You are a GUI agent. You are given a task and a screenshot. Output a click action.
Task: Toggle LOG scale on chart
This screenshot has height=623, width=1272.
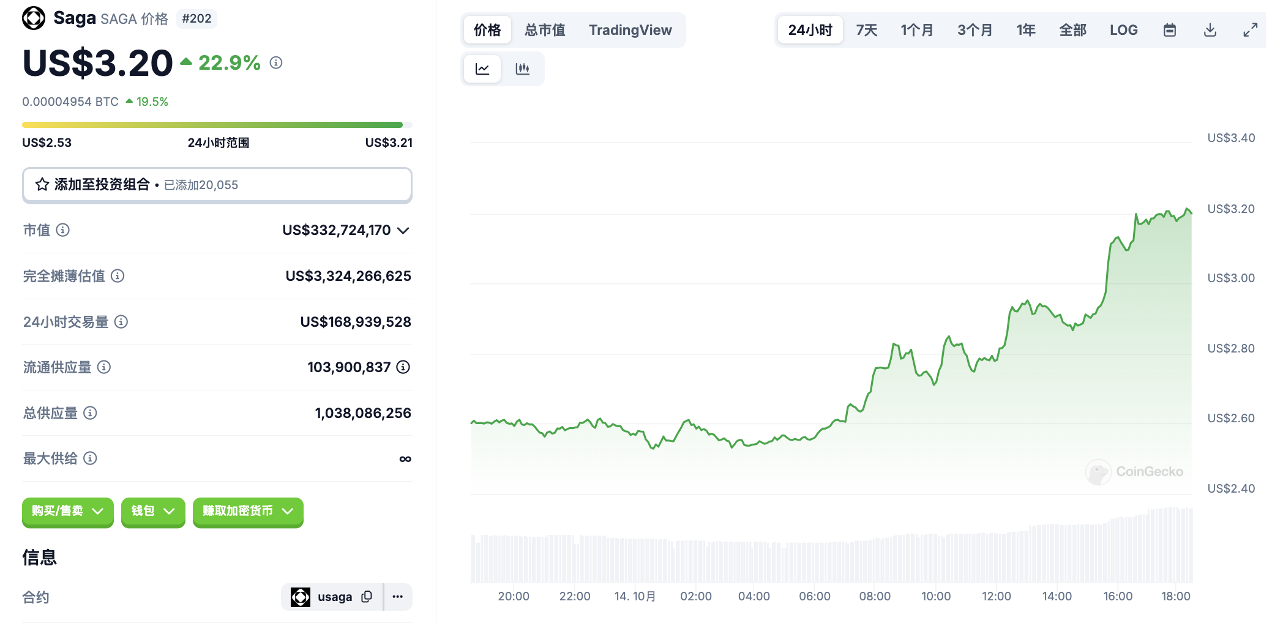click(x=1123, y=30)
